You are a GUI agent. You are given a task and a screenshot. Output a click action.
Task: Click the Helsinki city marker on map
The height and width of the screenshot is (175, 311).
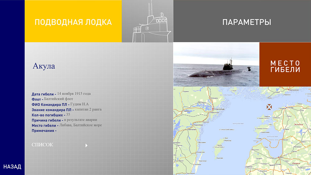point(288,90)
